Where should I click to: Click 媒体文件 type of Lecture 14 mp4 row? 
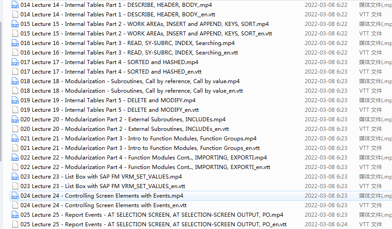tap(376, 5)
